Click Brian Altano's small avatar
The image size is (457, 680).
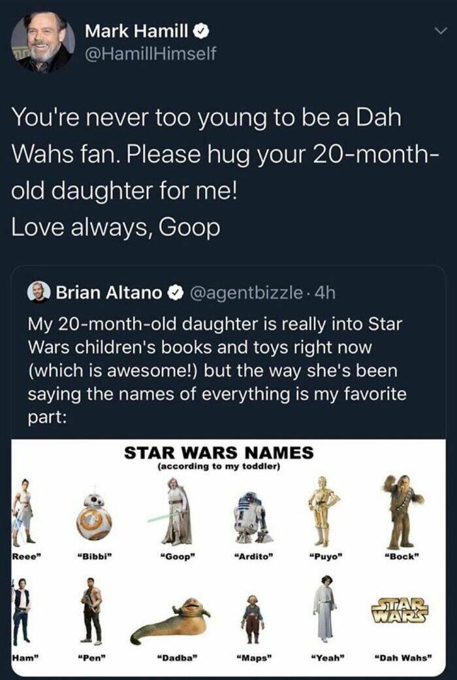coord(40,294)
